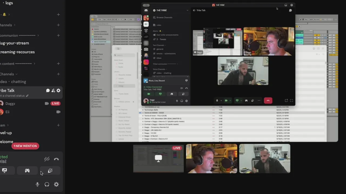This screenshot has height=194, width=346.
Task: Click the LIVE badge next to Daggz
Action: (x=55, y=103)
